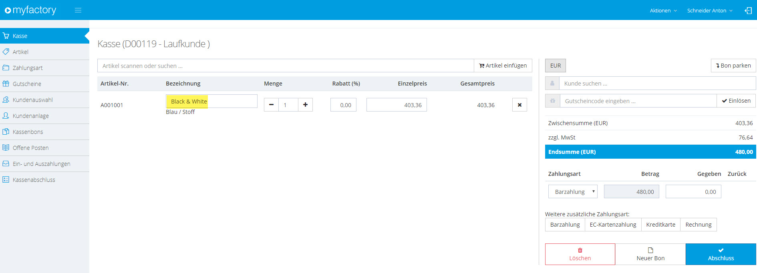Click the document icon on Neuer Bon

[650, 250]
